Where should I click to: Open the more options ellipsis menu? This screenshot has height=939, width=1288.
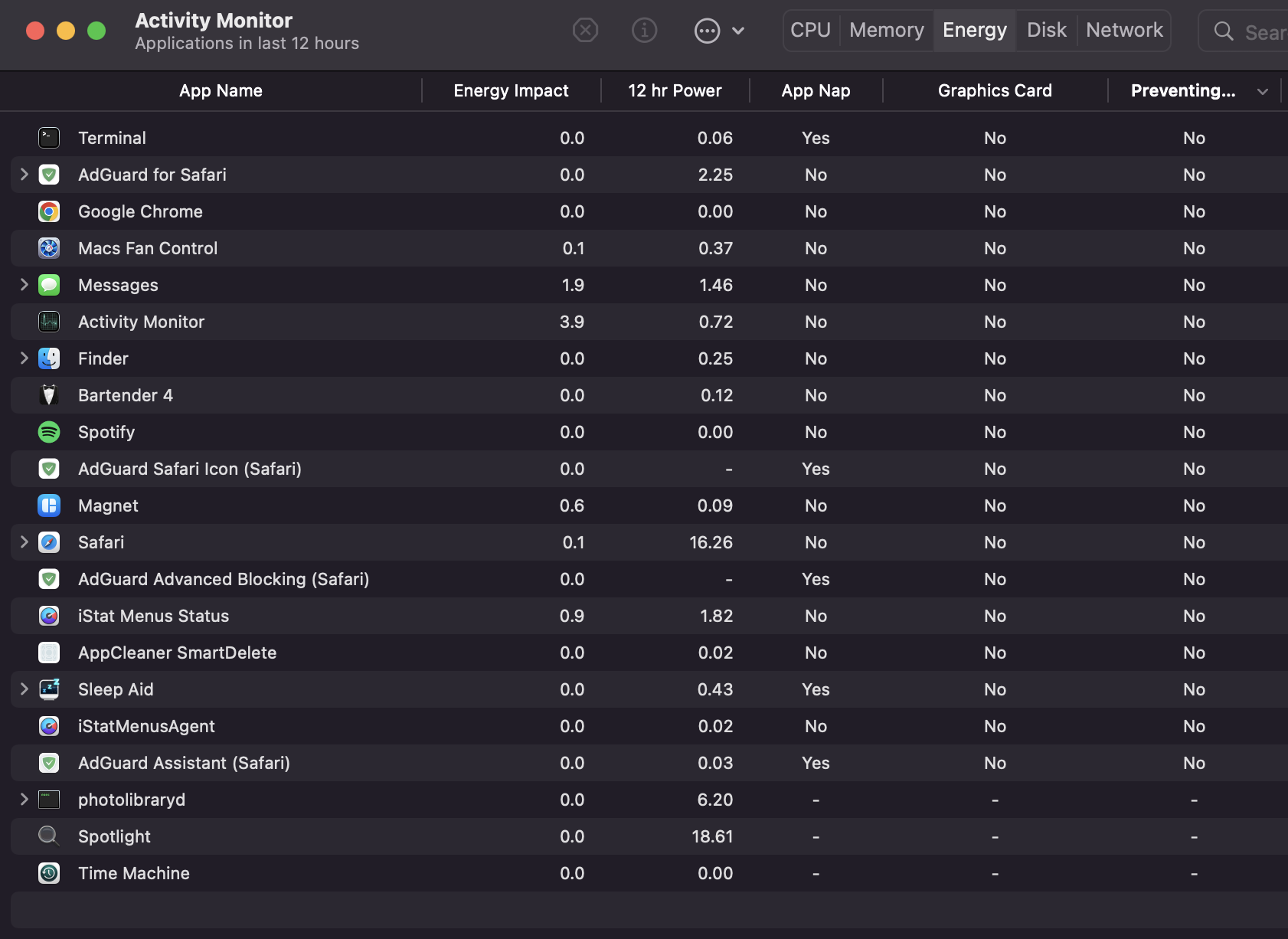tap(719, 31)
